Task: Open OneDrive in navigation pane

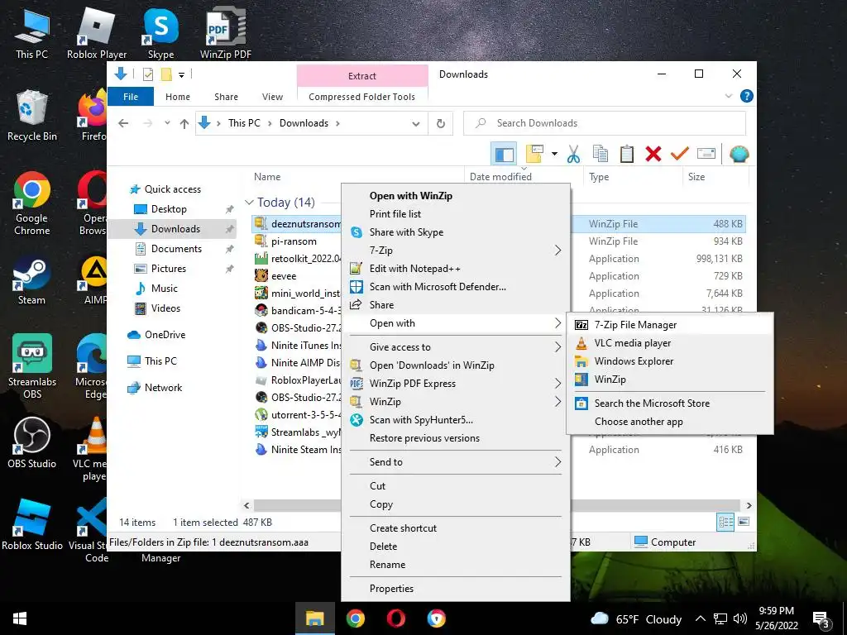Action: click(x=165, y=335)
